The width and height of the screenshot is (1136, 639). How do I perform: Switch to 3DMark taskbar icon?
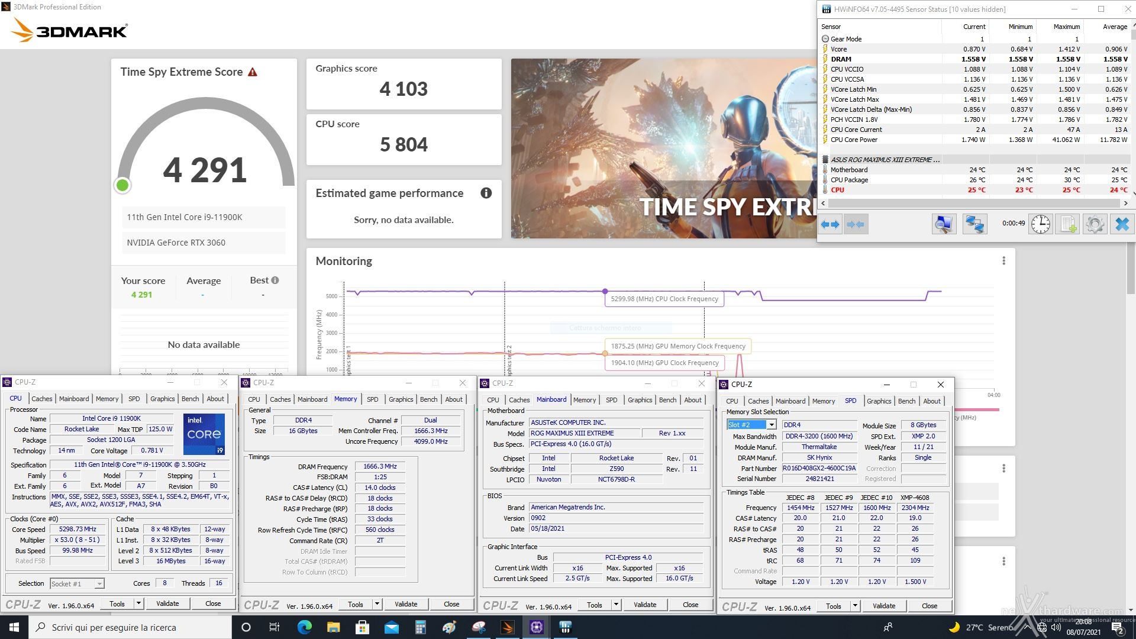pyautogui.click(x=507, y=627)
